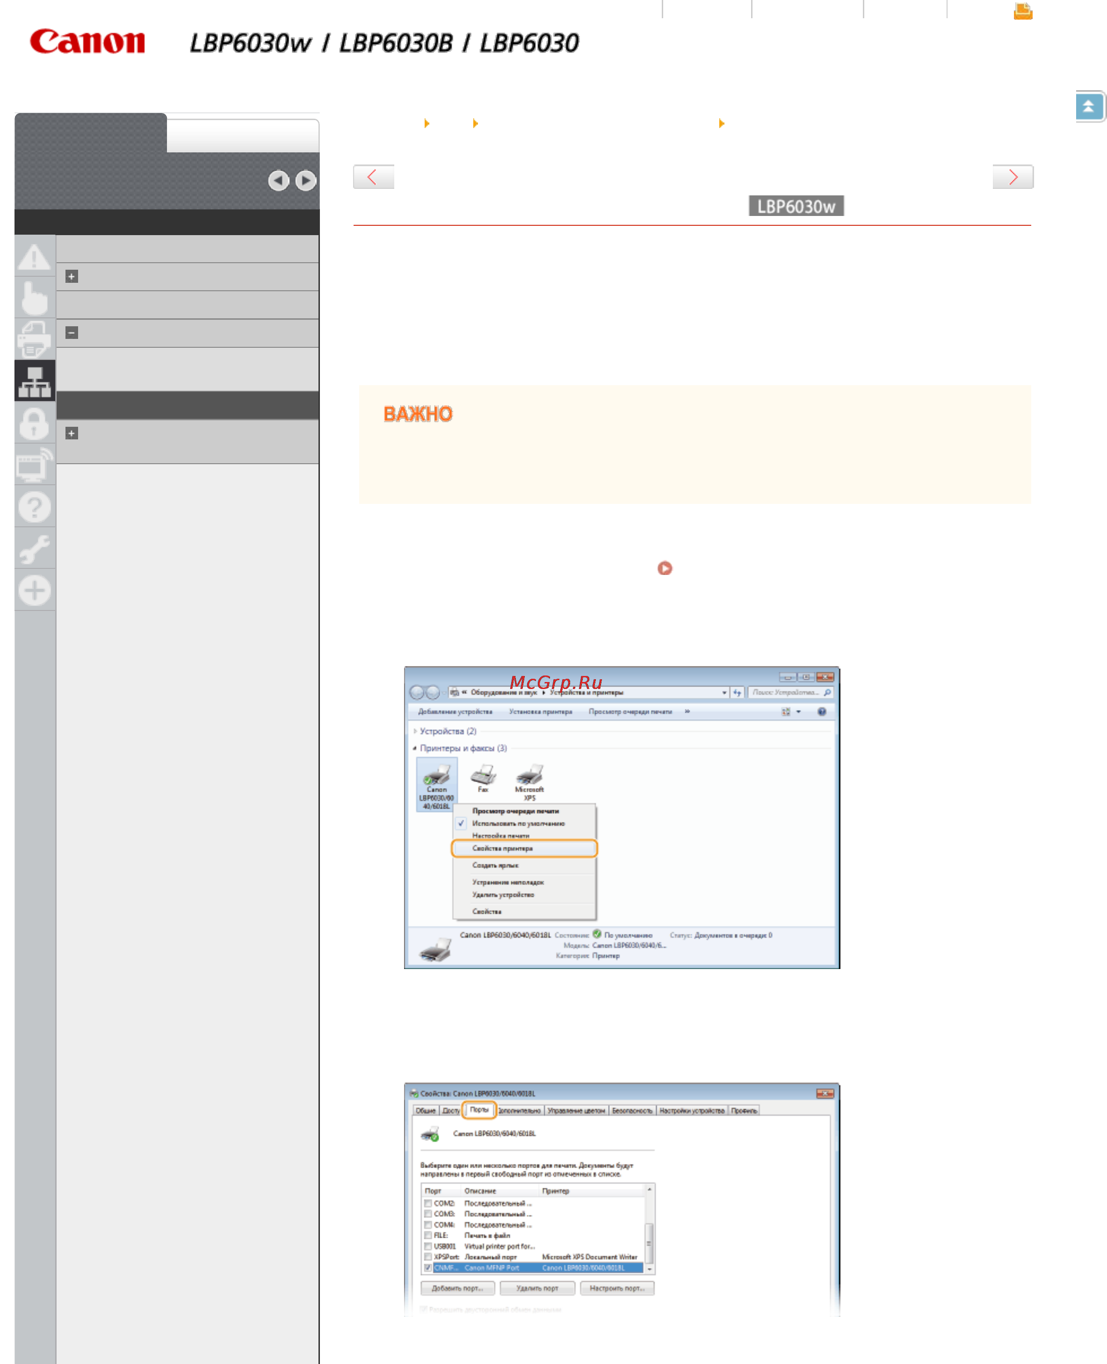Go to next page with right chevron
This screenshot has height=1364, width=1107.
pyautogui.click(x=1013, y=177)
